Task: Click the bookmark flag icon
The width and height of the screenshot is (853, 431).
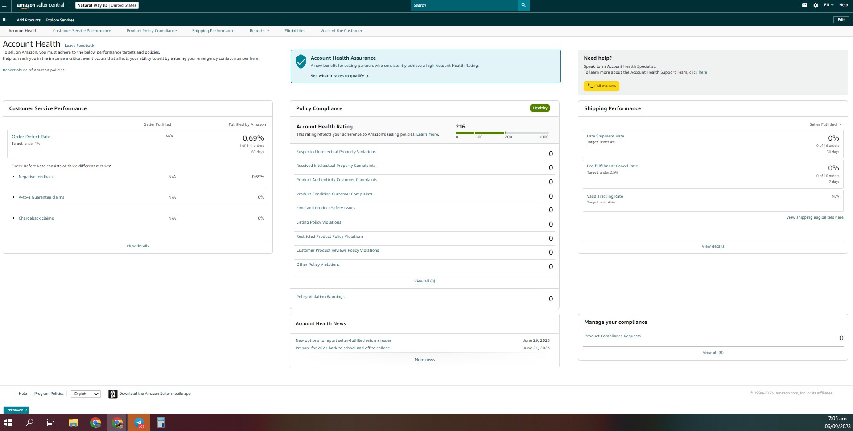Action: point(4,20)
